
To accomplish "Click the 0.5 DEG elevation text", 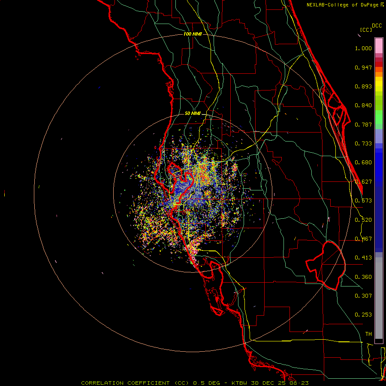I will click(206, 383).
